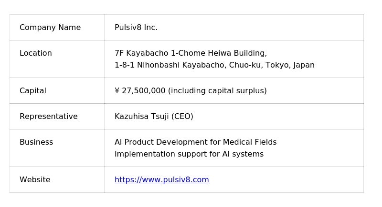Click the "Capital" row label

pyautogui.click(x=33, y=91)
